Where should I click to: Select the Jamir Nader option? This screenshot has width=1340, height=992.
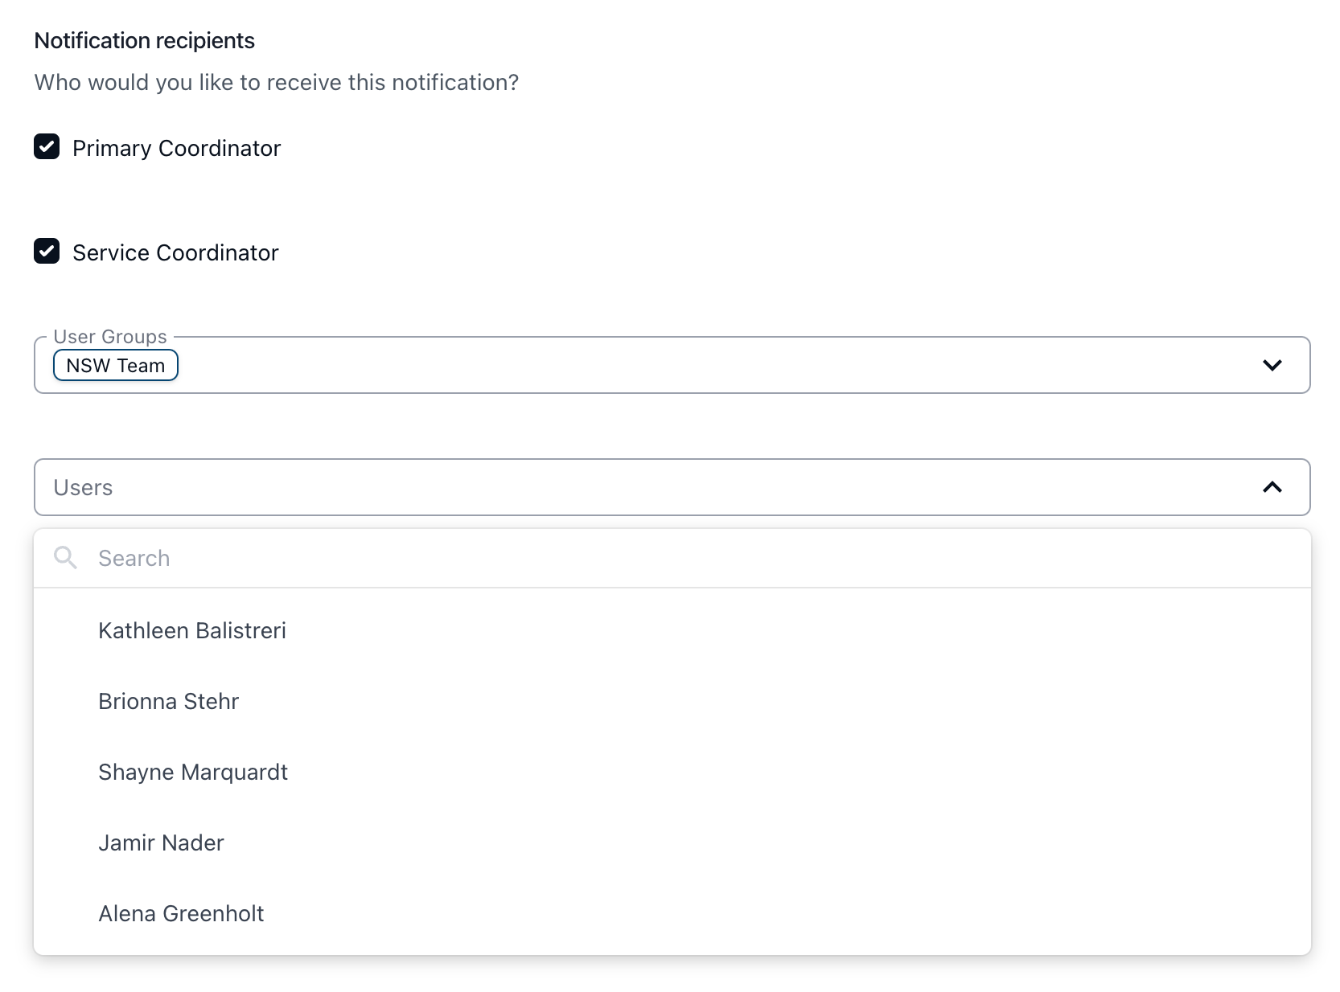161,843
